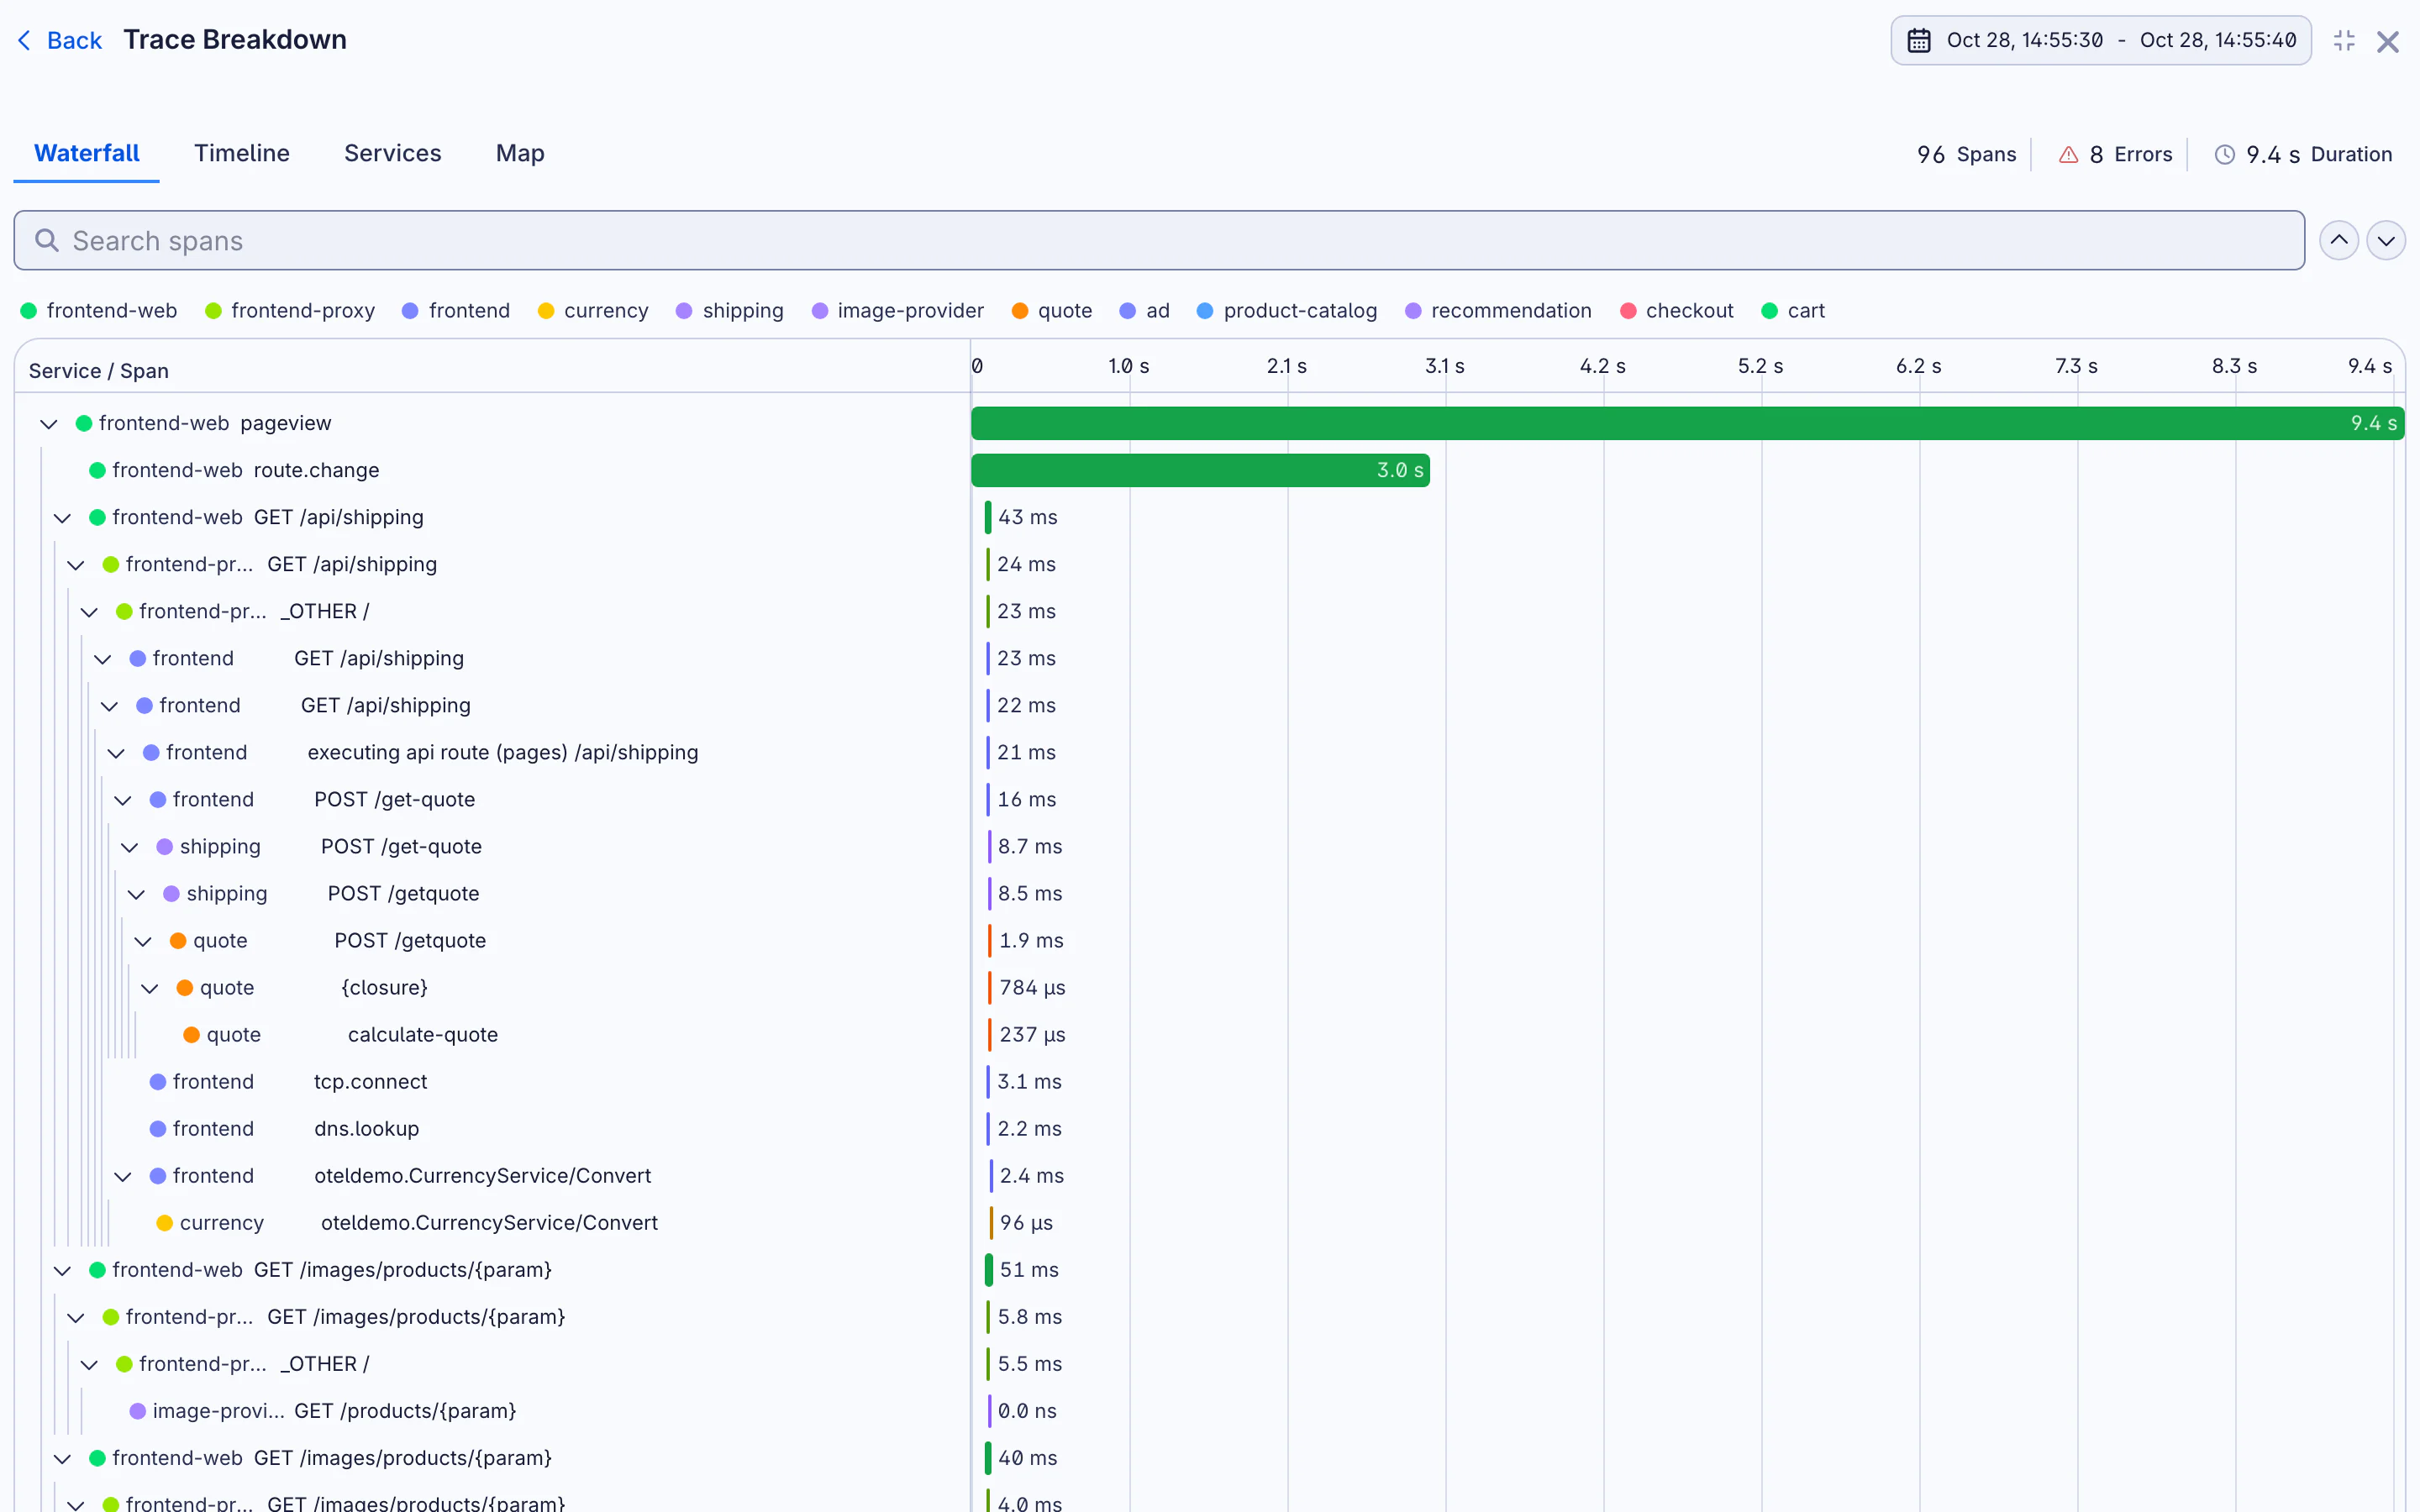
Task: Toggle ad legend filter
Action: [1145, 310]
